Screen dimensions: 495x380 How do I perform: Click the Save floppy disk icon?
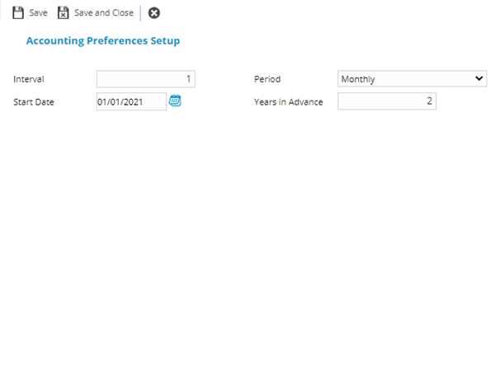(x=18, y=13)
